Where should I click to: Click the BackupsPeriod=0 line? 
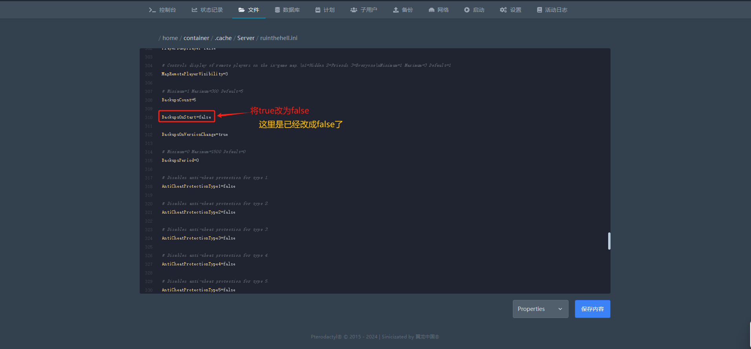[x=180, y=160]
